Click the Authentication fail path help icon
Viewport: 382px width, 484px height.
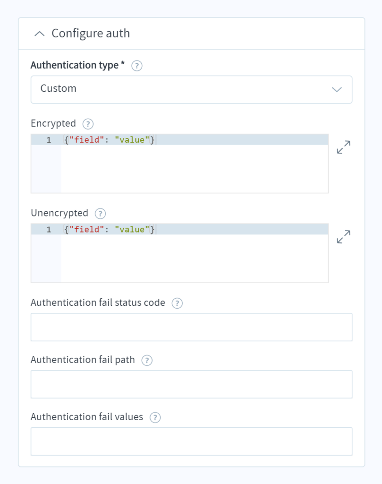click(x=146, y=360)
